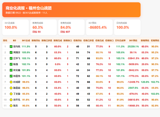Click the 目标 58 text in 新商 card
This screenshot has width=160, height=117.
(36, 32)
